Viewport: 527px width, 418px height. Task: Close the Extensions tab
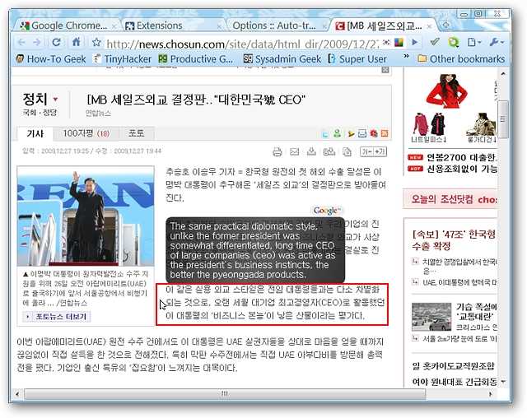pos(220,26)
